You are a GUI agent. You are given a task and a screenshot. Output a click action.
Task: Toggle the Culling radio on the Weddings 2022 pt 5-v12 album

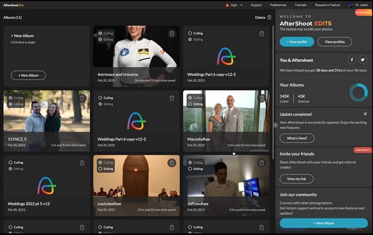pyautogui.click(x=11, y=162)
